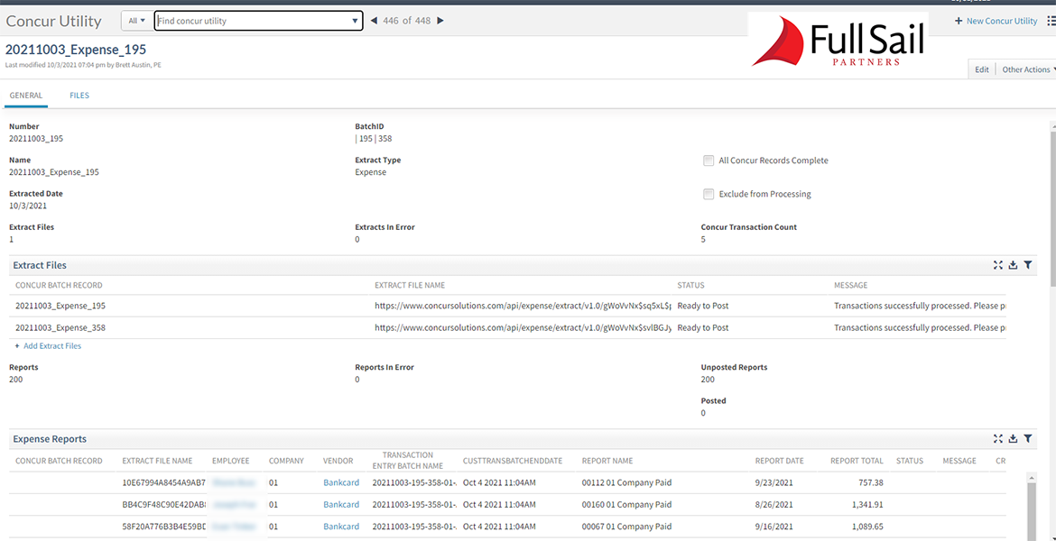Maximize the Expense Reports grid
The height and width of the screenshot is (541, 1056).
pos(998,439)
